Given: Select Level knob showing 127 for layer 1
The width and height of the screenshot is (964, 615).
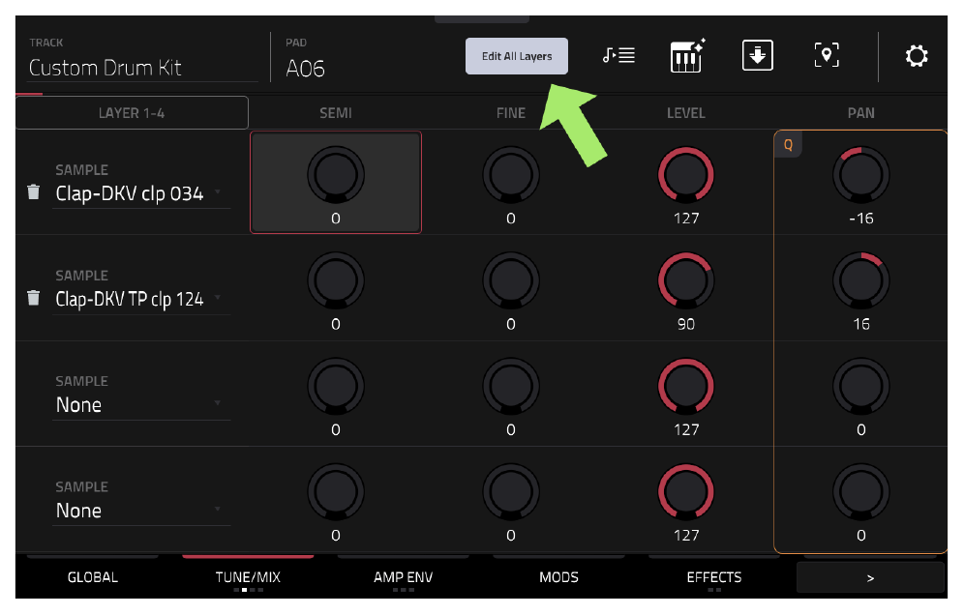Looking at the screenshot, I should click(686, 175).
